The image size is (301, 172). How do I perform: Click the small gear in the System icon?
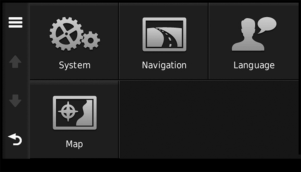pyautogui.click(x=91, y=40)
